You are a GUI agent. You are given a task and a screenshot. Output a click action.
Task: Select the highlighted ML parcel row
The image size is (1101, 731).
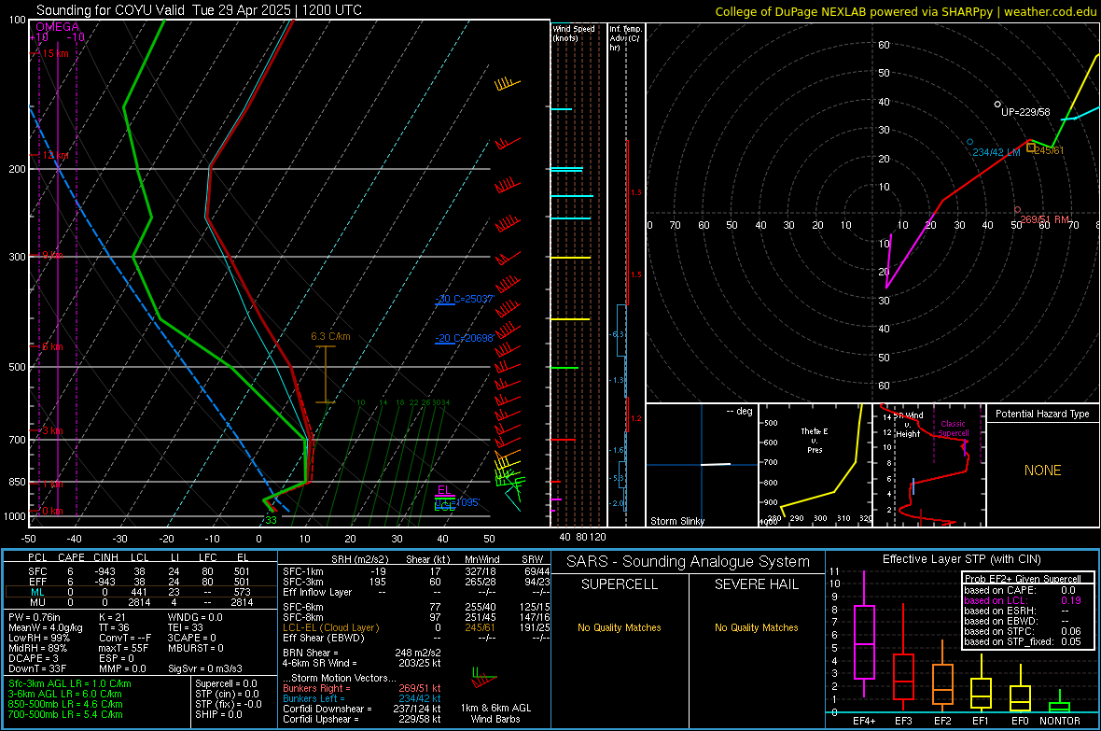(139, 592)
